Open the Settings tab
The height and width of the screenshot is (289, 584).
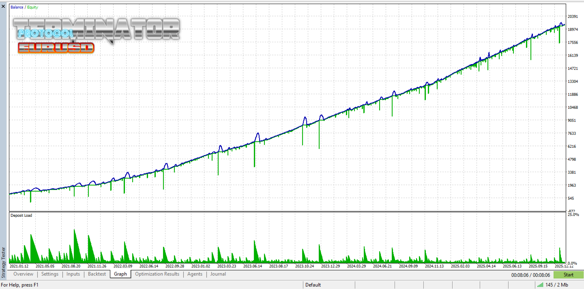50,274
